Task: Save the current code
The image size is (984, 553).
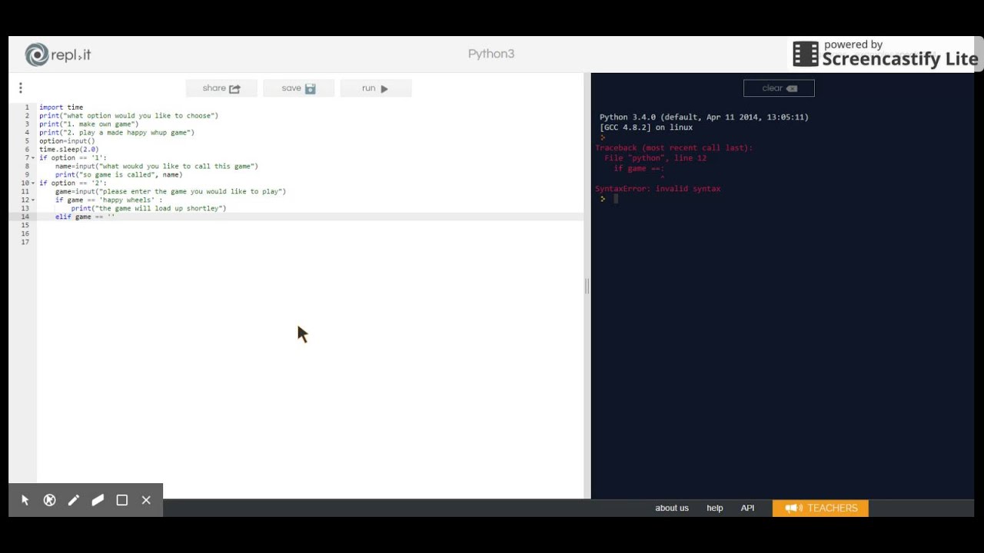Action: pyautogui.click(x=298, y=88)
